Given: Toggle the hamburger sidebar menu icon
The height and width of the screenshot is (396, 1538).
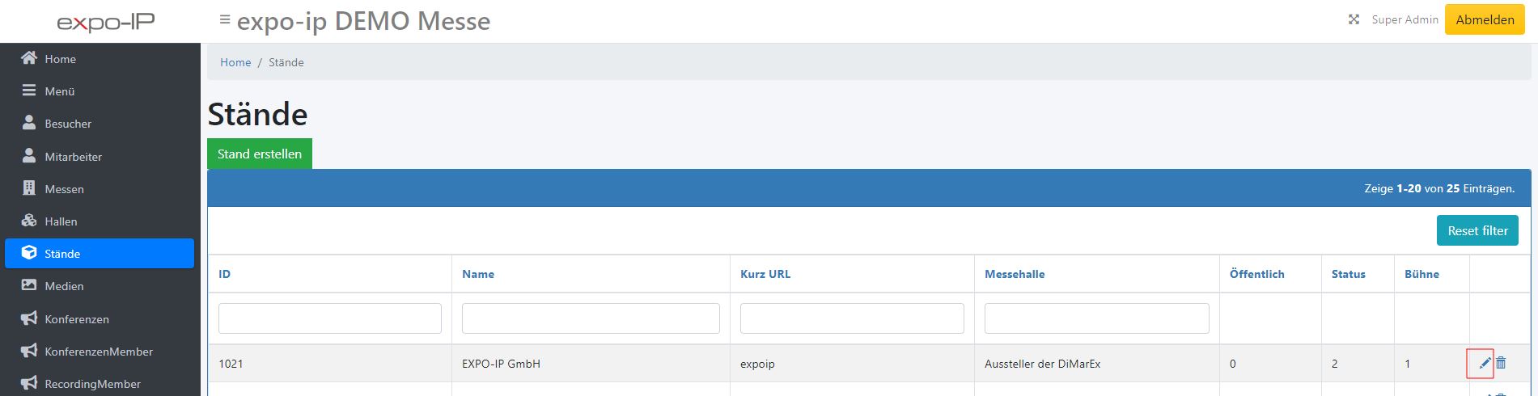Looking at the screenshot, I should [225, 19].
